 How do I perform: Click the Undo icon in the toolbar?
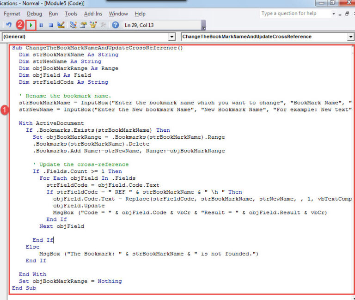(x=9, y=25)
